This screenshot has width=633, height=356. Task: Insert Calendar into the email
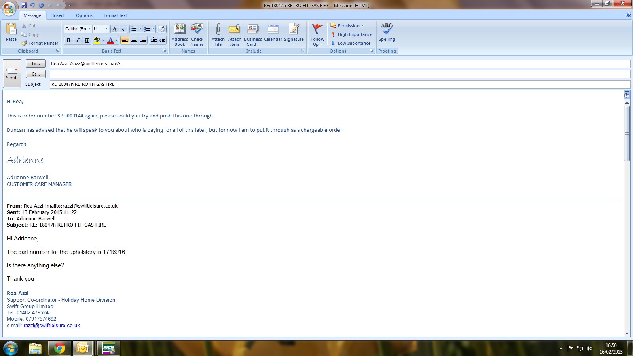pyautogui.click(x=273, y=33)
